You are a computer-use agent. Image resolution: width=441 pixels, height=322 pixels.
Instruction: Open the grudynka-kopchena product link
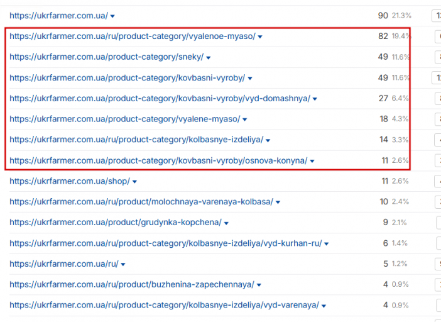click(x=116, y=223)
